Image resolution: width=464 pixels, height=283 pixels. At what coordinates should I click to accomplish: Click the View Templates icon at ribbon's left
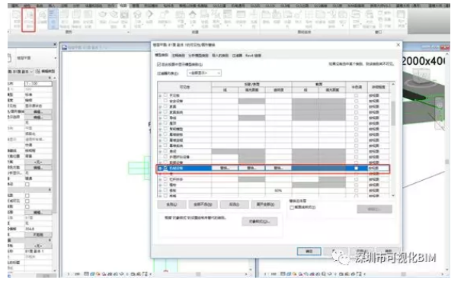point(17,19)
